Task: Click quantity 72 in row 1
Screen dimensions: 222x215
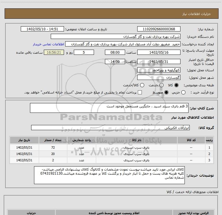Action: [x=53, y=147]
